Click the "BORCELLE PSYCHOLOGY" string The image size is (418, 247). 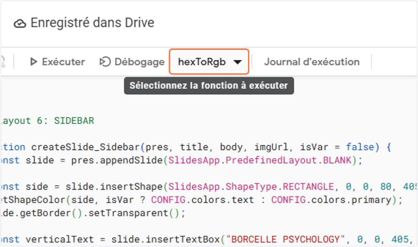point(285,240)
